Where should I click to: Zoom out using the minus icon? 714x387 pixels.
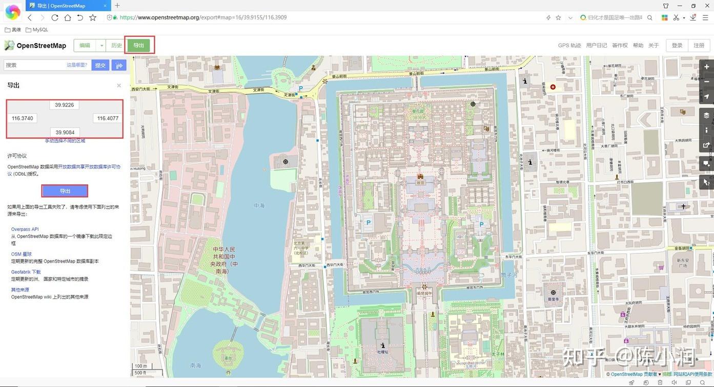point(706,81)
